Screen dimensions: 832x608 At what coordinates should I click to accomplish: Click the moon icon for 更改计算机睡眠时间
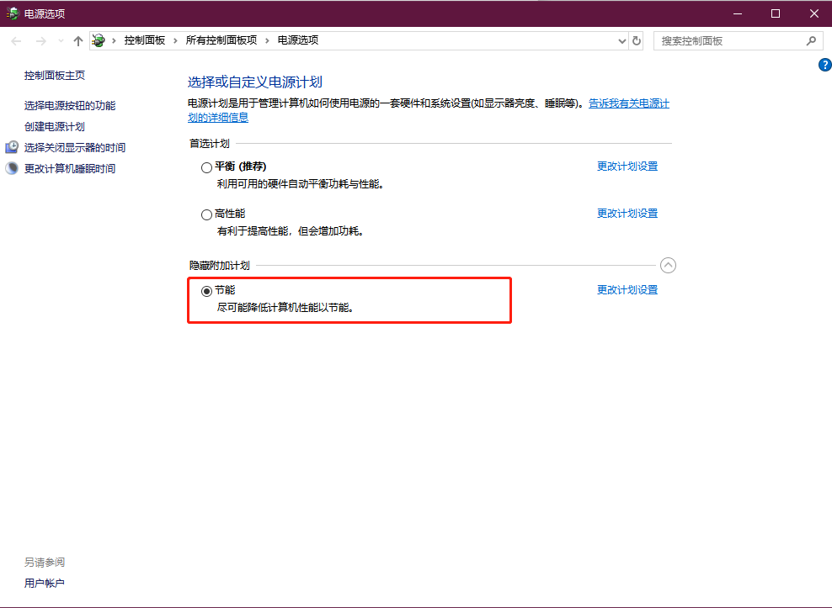point(12,168)
